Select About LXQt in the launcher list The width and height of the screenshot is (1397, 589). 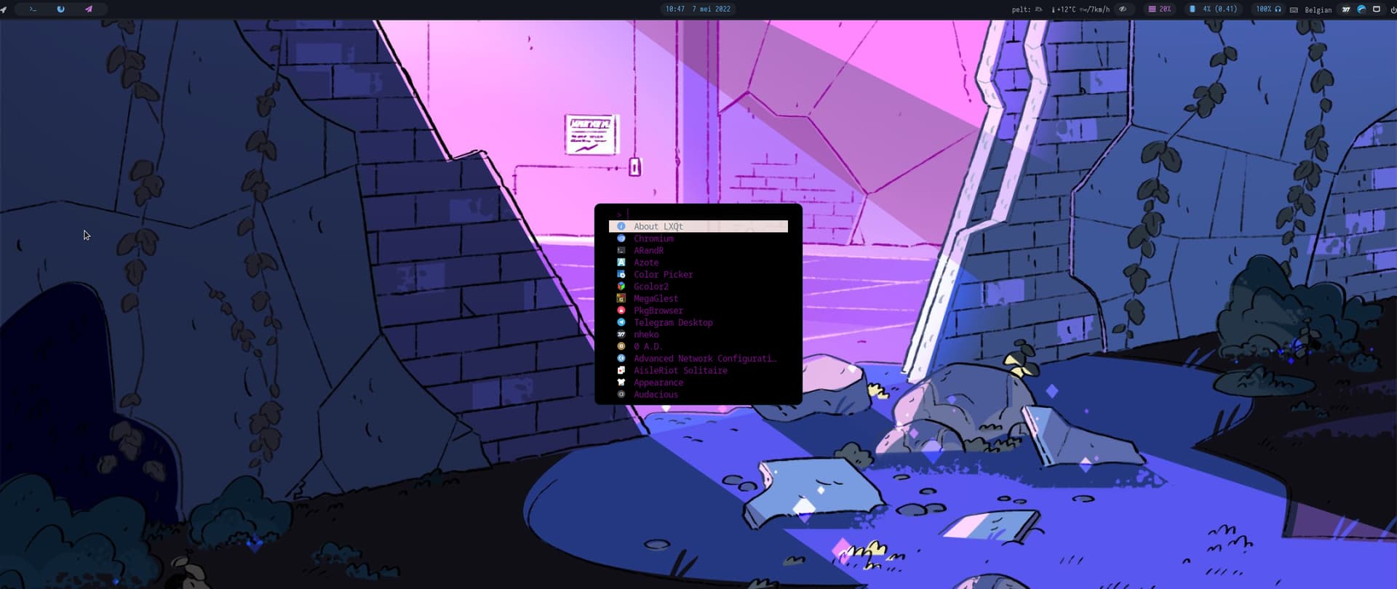698,226
